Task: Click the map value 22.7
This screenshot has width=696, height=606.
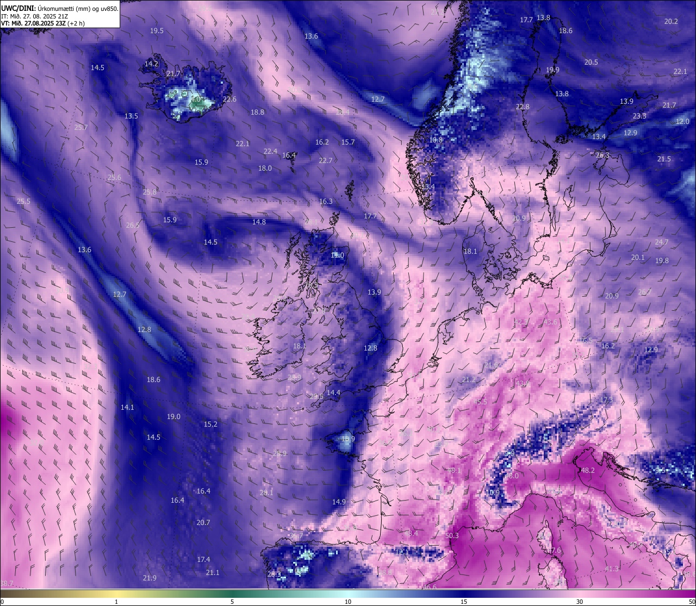Action: pyautogui.click(x=325, y=161)
